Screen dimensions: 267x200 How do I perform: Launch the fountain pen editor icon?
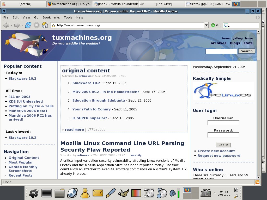click(x=111, y=193)
